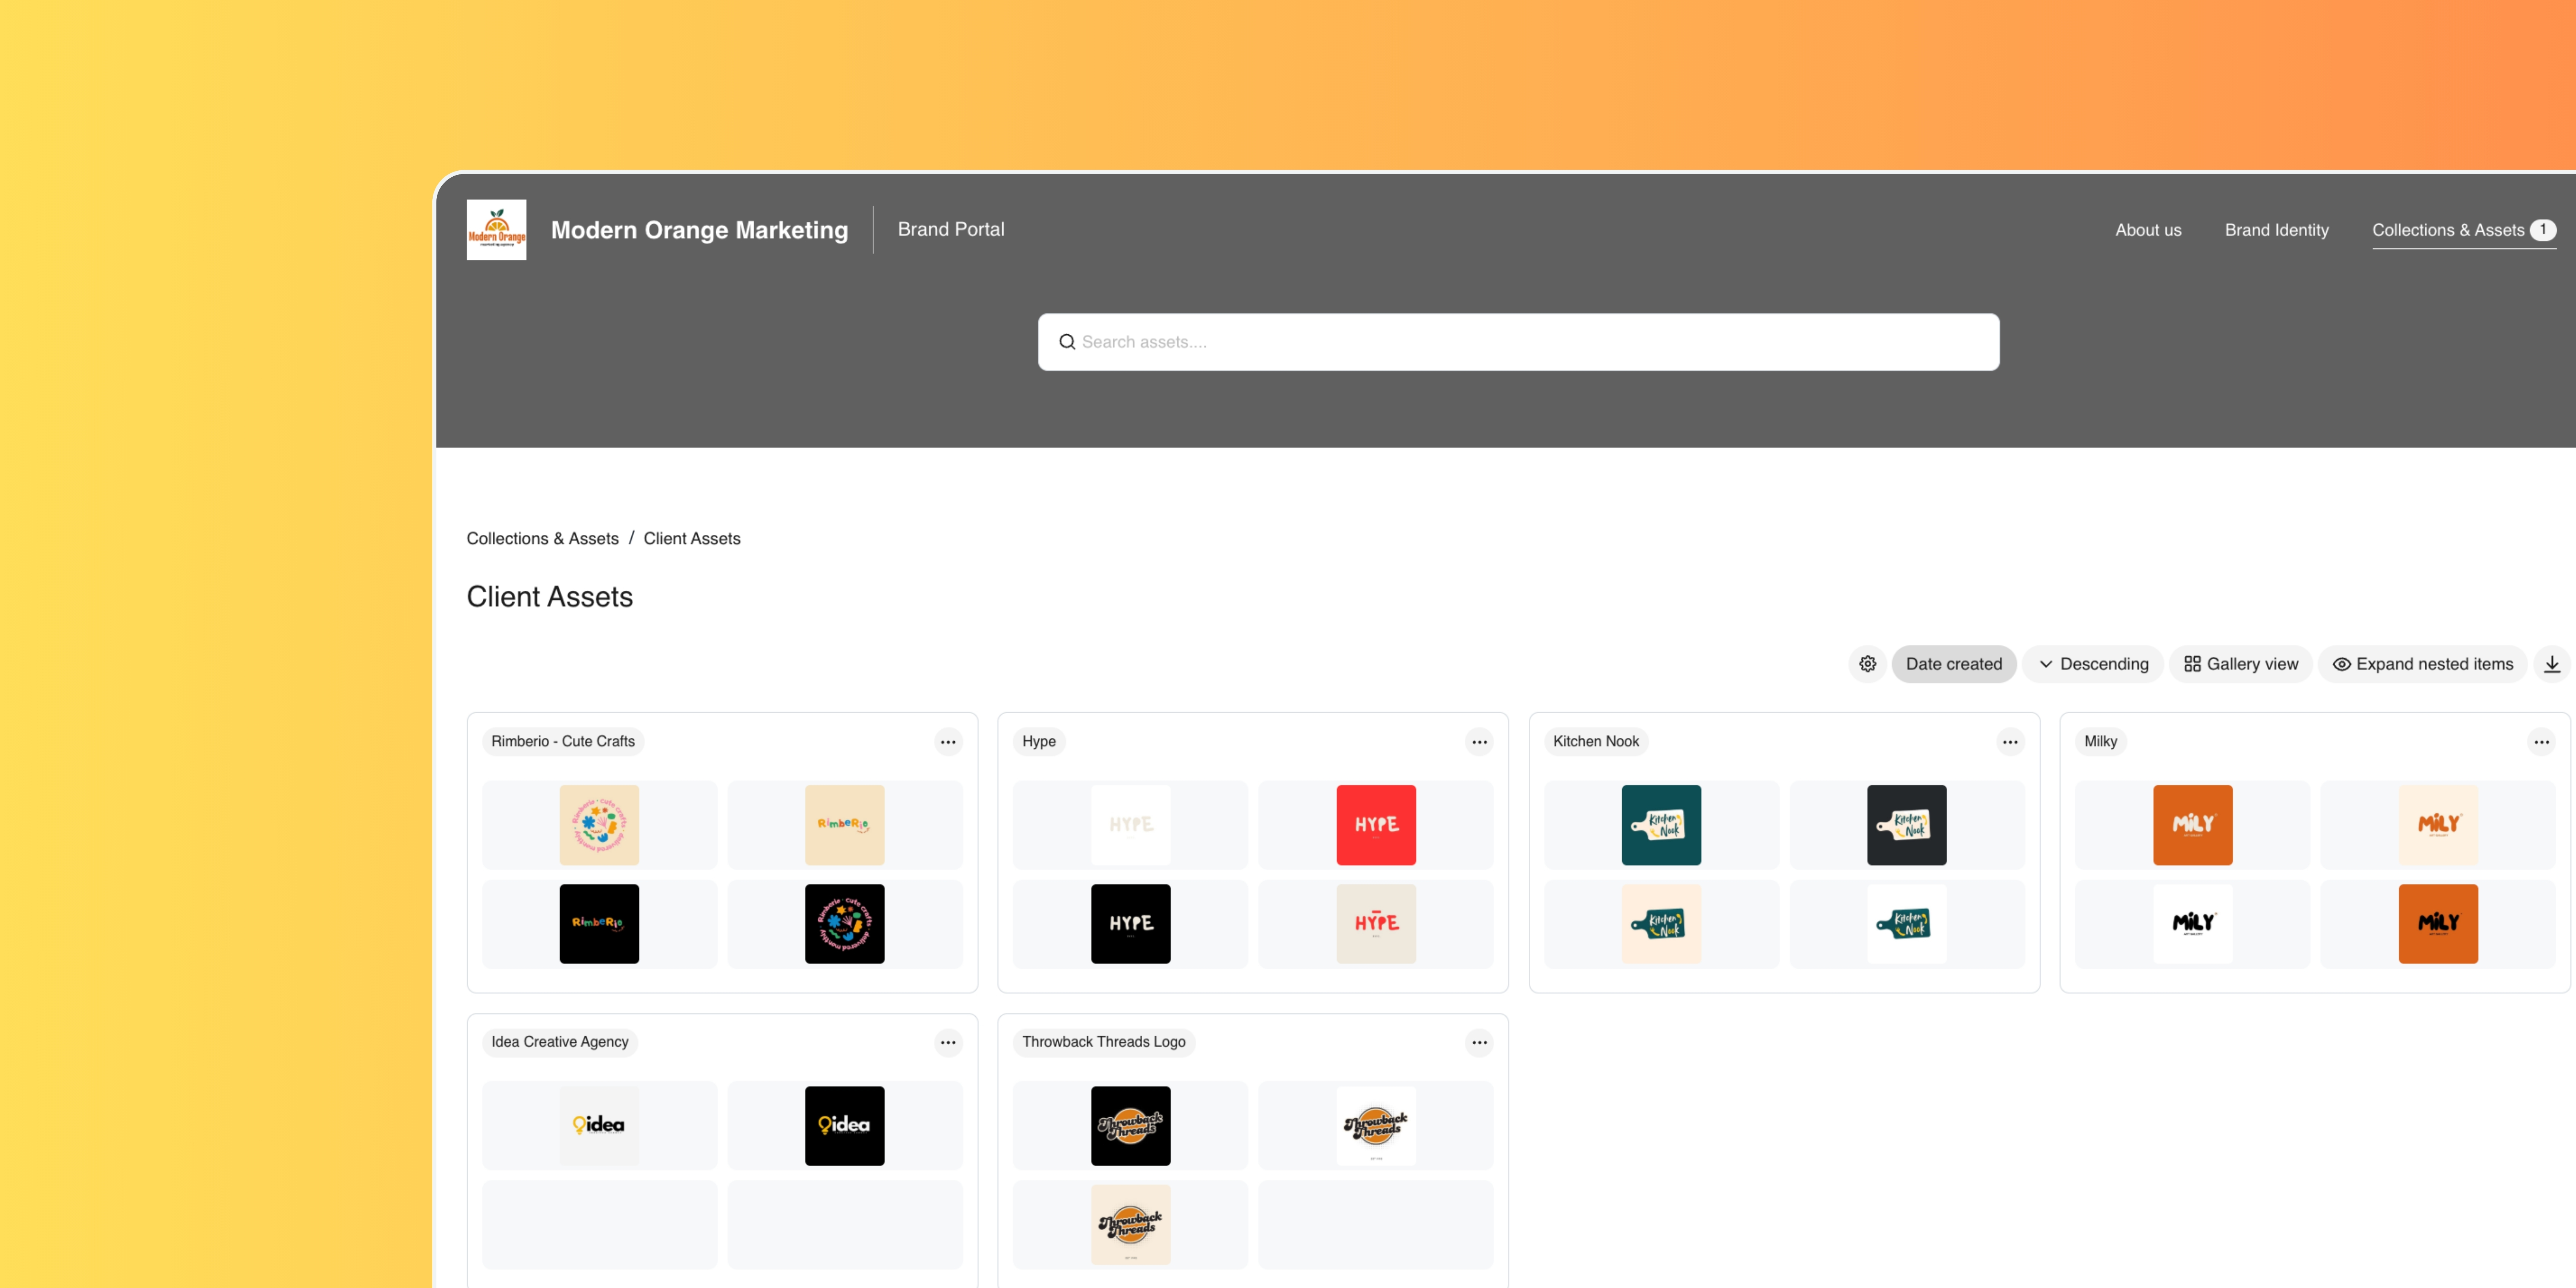Click the search magnifier icon
This screenshot has width=2576, height=1288.
[1067, 342]
